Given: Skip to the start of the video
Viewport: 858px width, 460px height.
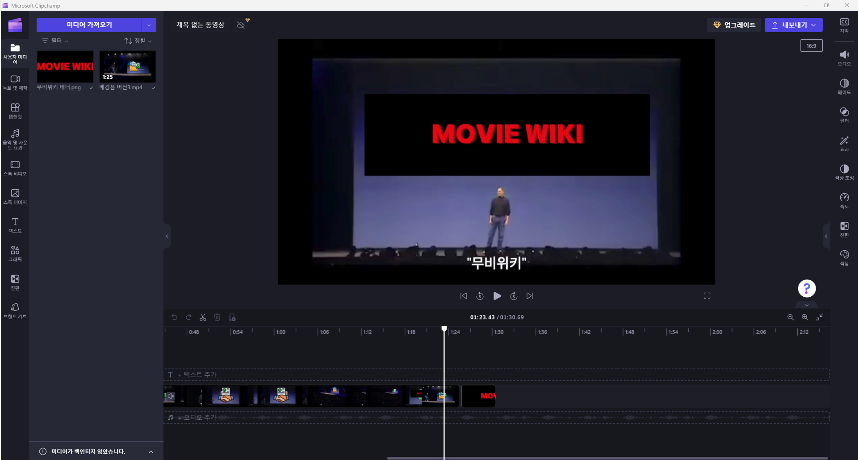Looking at the screenshot, I should [464, 296].
